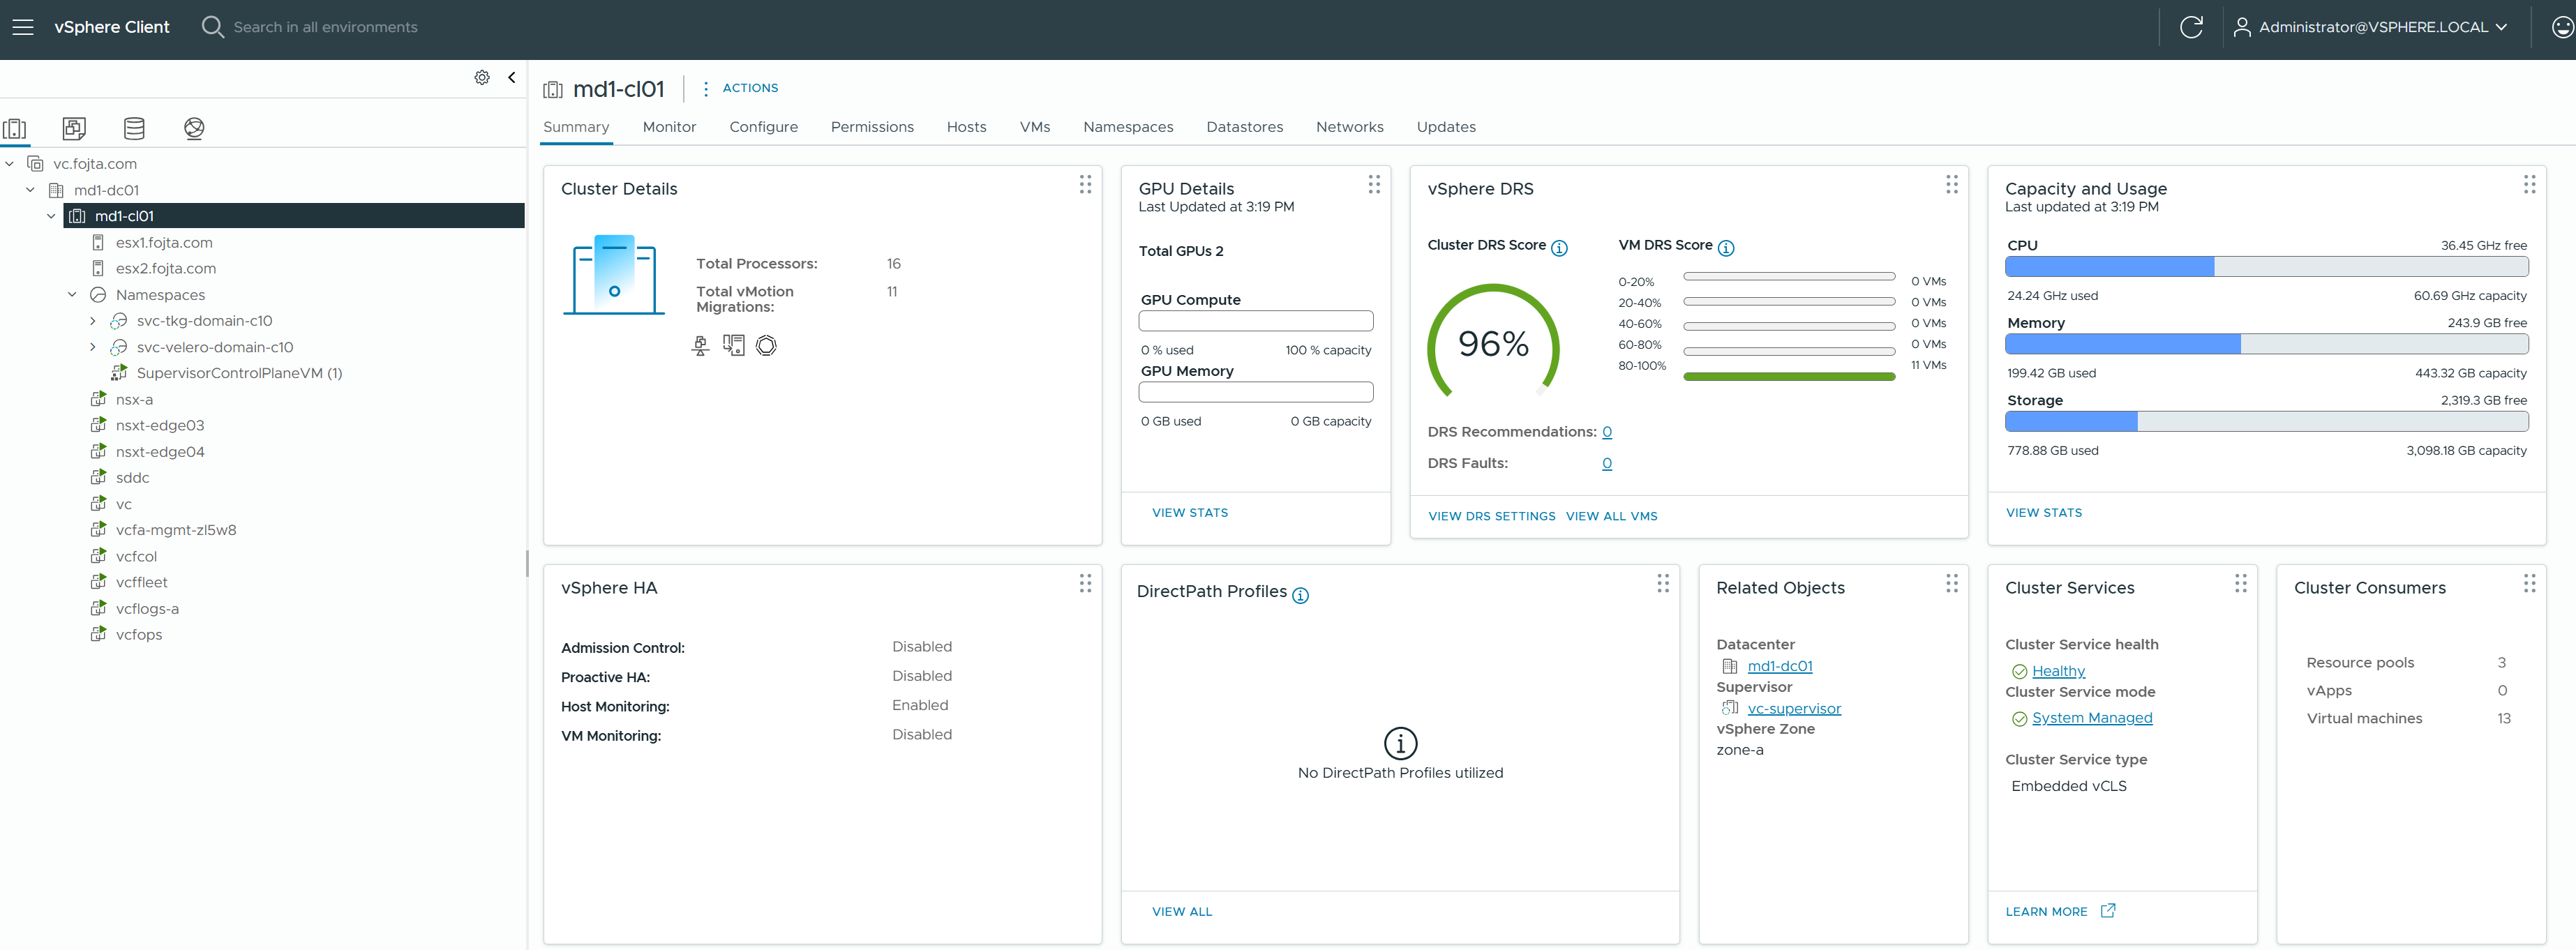Screen dimensions: 2576x950
Task: Grab the Related Objects card drag handle
Action: 1951,583
